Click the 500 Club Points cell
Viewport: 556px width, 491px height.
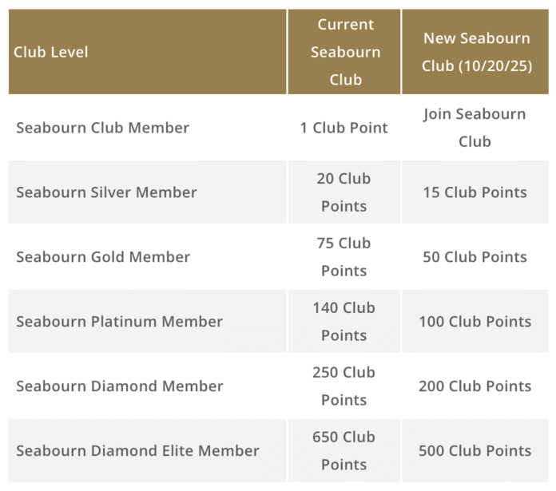click(475, 450)
